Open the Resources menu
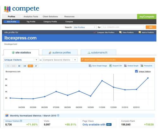158x129 pixels. pos(69,16)
